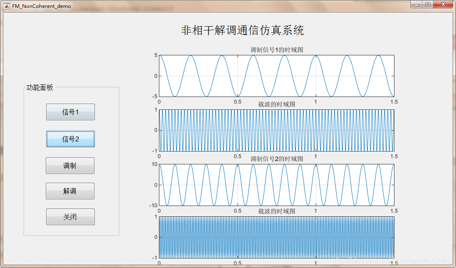Screen dimensions: 456x268
Task: Click inside the modulating signal 1 waveform plot
Action: pyautogui.click(x=277, y=76)
